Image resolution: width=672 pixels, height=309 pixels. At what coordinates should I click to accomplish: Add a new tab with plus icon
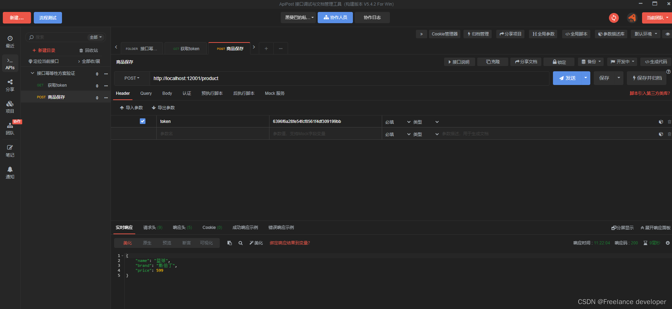[266, 48]
